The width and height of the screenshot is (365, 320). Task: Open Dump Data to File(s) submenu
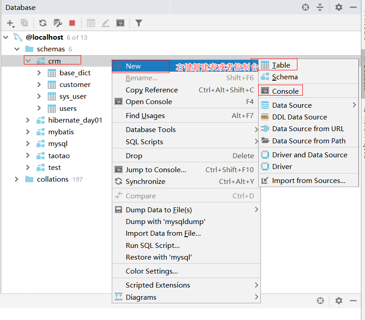coord(186,210)
